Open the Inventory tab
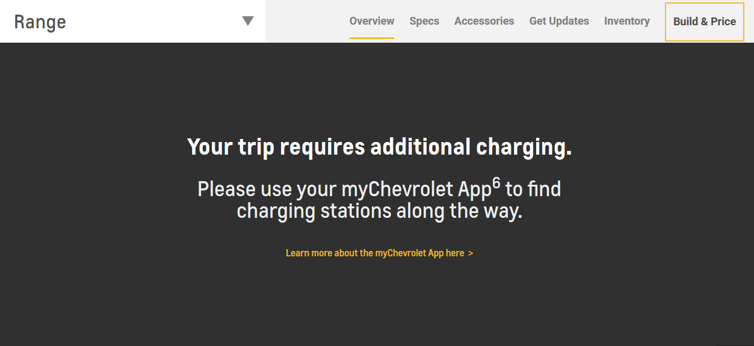 pyautogui.click(x=626, y=21)
